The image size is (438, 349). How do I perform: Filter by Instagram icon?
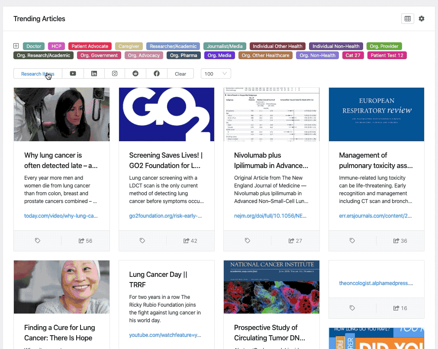115,73
